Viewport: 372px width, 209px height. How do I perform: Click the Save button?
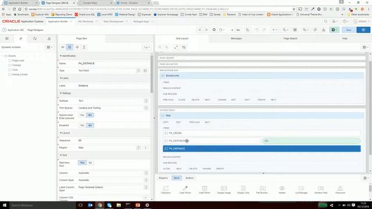pos(349,30)
